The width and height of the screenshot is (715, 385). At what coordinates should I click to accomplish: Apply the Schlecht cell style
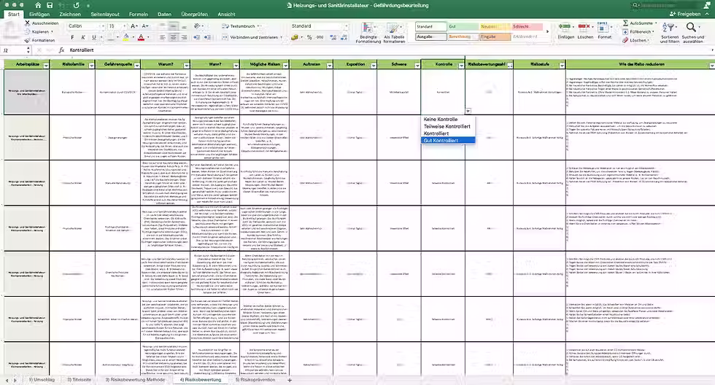pyautogui.click(x=527, y=26)
